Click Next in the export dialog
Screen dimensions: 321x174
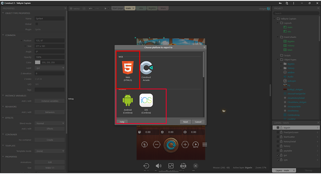click(185, 122)
